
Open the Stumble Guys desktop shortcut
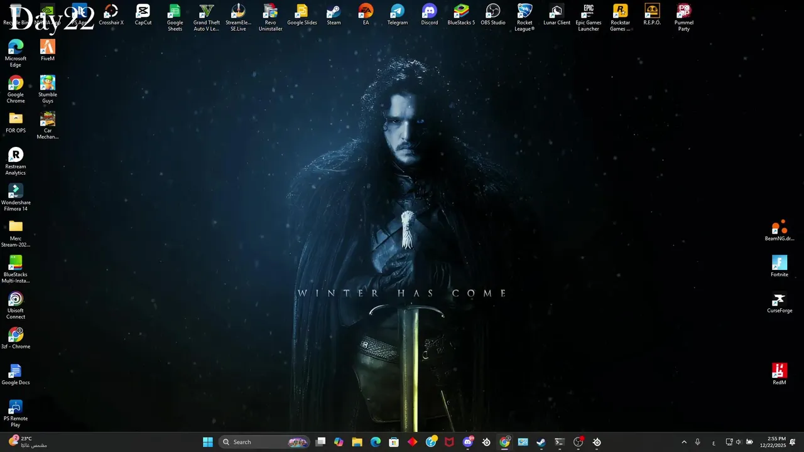[x=48, y=90]
